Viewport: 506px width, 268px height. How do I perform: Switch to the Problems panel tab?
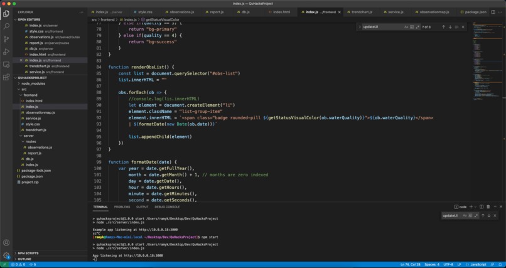[122, 206]
